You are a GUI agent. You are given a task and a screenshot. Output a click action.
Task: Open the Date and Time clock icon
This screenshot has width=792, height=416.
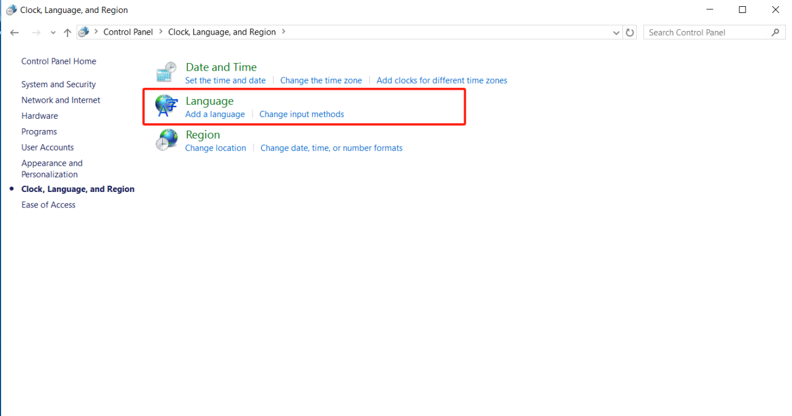click(166, 72)
